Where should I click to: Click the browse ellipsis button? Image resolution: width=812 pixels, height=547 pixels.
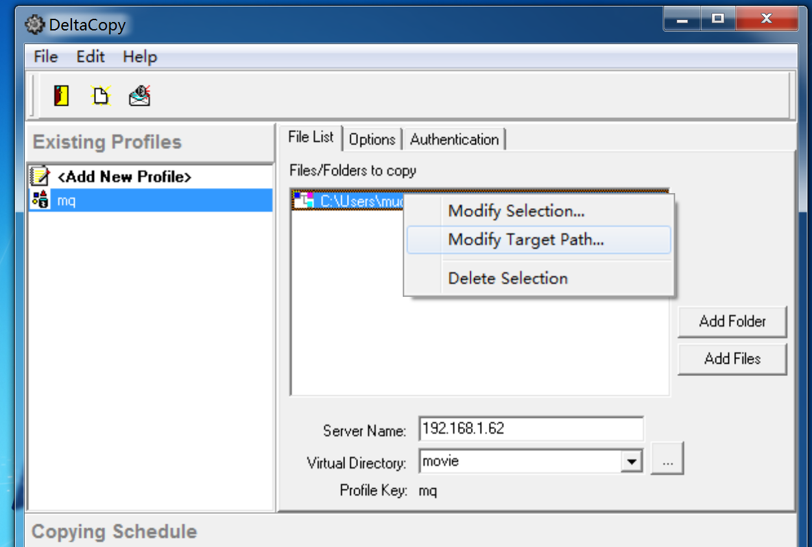tap(667, 462)
